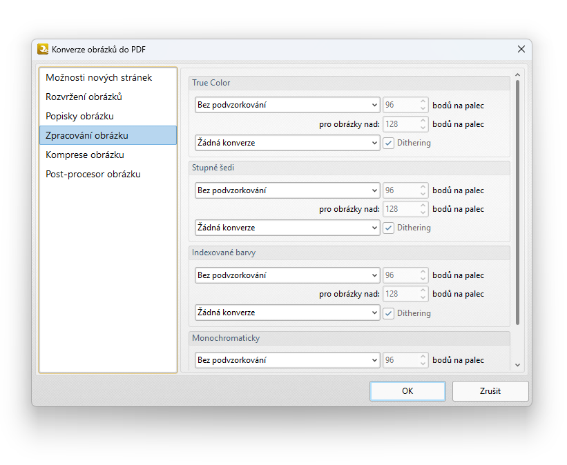Viewport: 567px width, 465px height.
Task: Open Indexované barvy Žádná konverze dropdown
Action: (x=287, y=313)
